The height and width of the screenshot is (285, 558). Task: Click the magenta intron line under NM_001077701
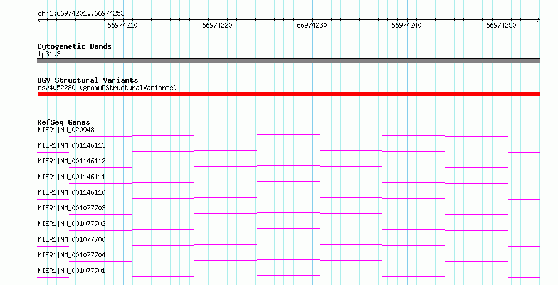(288, 276)
